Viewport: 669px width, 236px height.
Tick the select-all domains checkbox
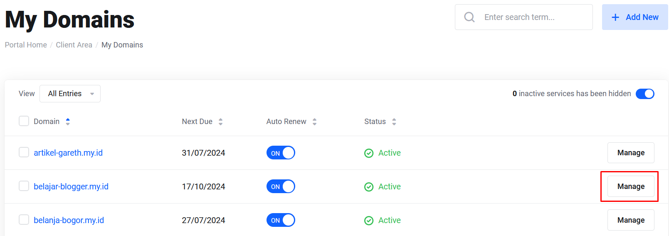click(x=24, y=121)
